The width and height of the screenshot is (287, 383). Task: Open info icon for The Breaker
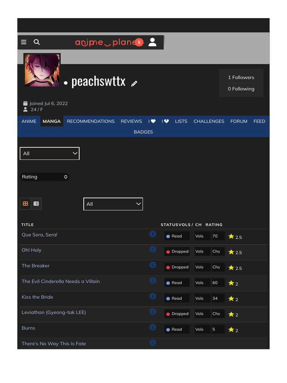[152, 265]
